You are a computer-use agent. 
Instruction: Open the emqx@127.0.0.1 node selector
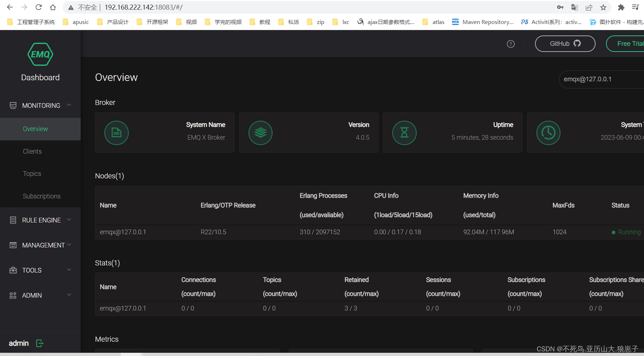(x=602, y=79)
